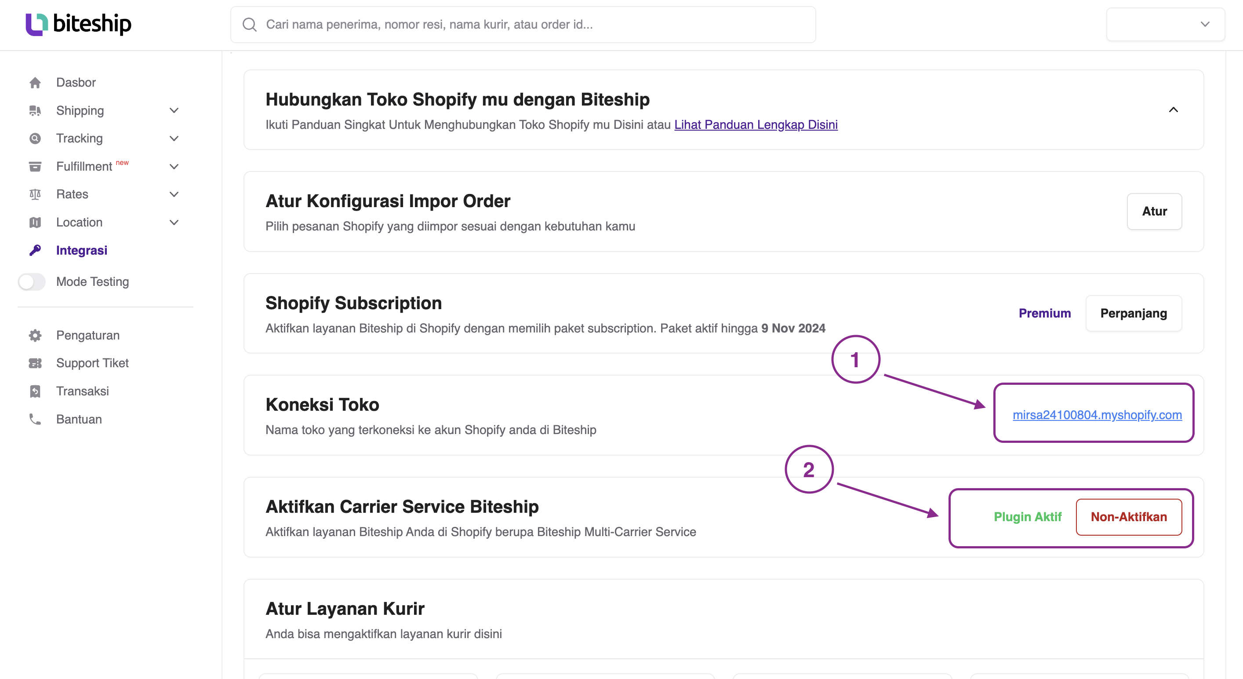This screenshot has width=1243, height=679.
Task: Click the Transaksi receipt icon
Action: (35, 391)
